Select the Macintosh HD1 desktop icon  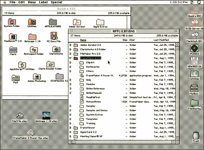195,36
